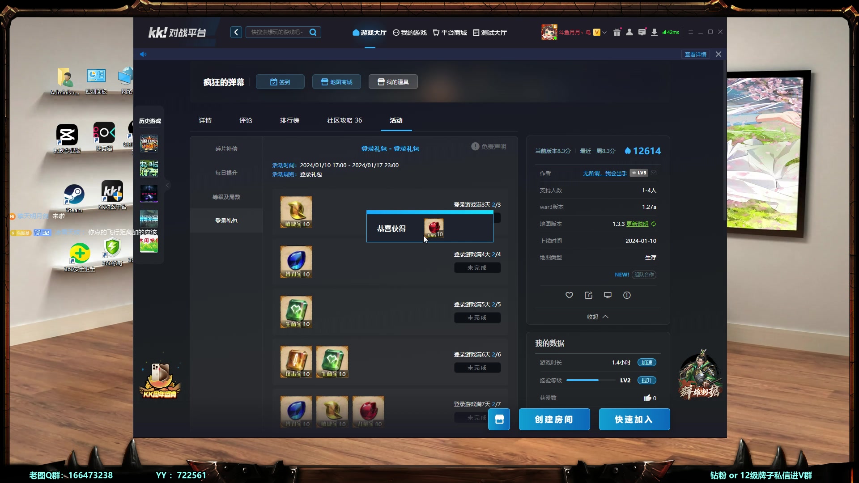Click in the game search field
Viewport: 859px width, 483px height.
[277, 32]
